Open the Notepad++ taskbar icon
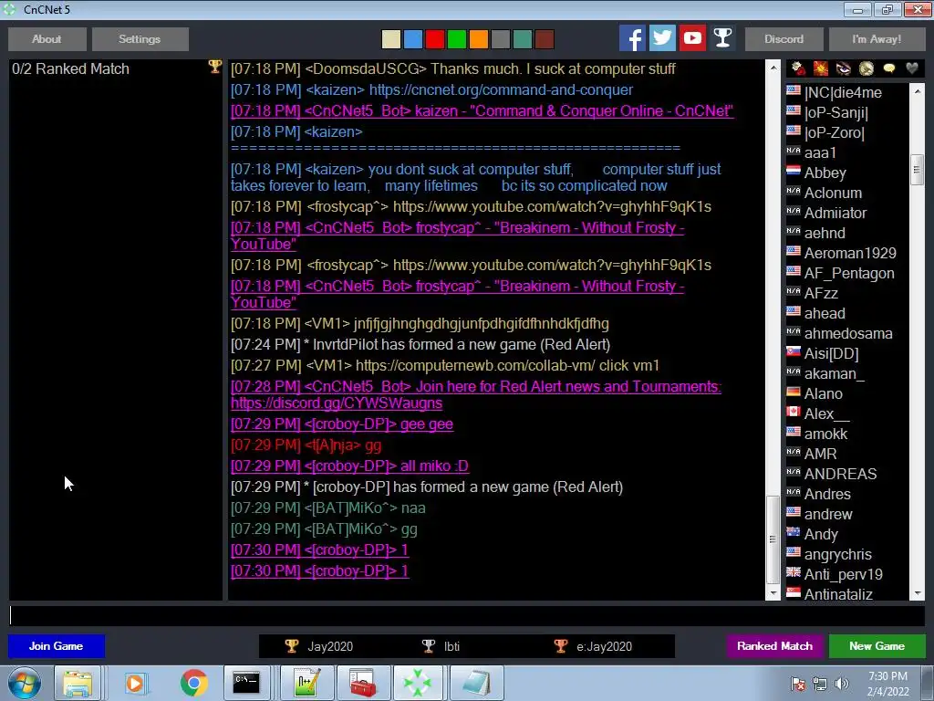This screenshot has height=701, width=934. click(307, 683)
